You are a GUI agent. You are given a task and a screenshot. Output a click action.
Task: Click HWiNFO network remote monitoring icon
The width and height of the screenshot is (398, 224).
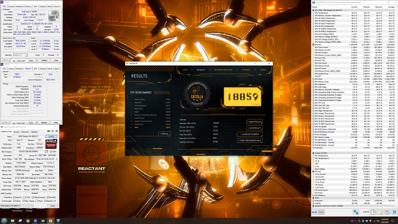click(356, 212)
